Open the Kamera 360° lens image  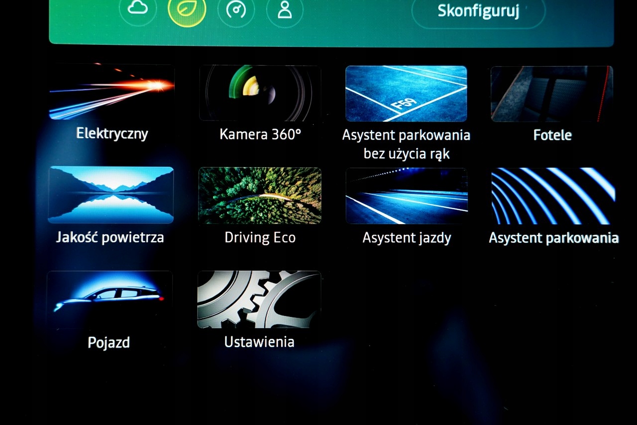coord(260,93)
